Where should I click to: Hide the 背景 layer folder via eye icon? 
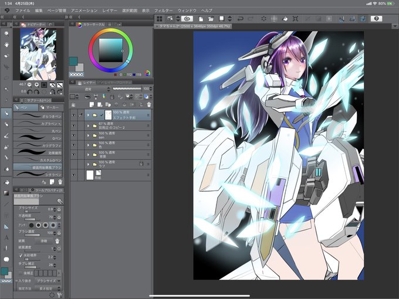click(x=74, y=155)
